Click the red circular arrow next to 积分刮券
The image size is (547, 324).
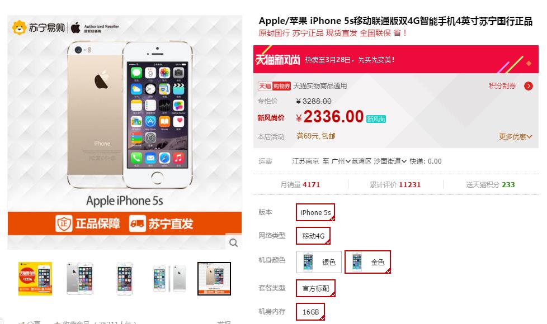coord(529,86)
